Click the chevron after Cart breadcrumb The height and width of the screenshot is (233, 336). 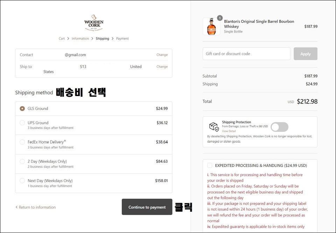[x=68, y=38]
